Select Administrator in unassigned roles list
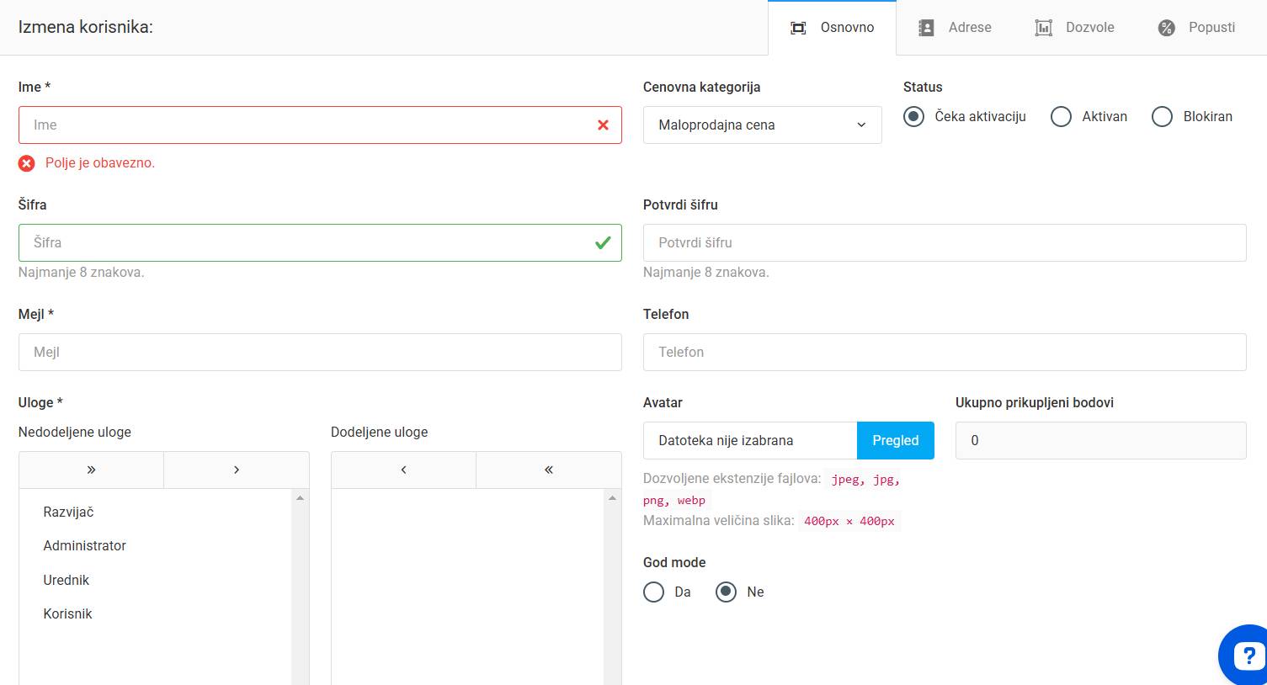The height and width of the screenshot is (685, 1267). coord(85,545)
